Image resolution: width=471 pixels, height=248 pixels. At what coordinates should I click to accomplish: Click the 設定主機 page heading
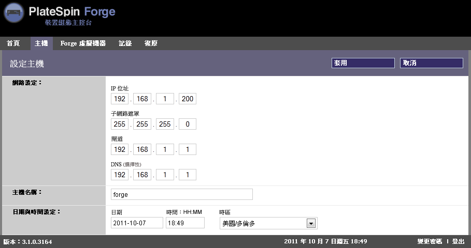[x=27, y=64]
